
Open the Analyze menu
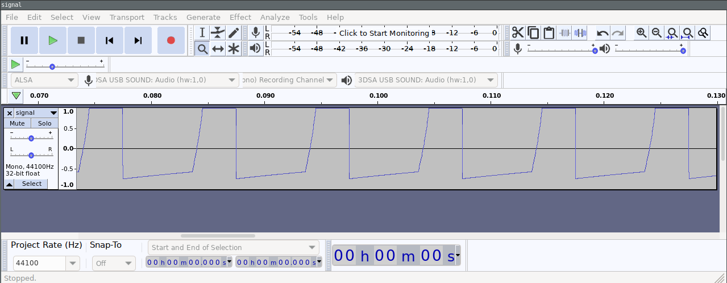[x=275, y=18]
